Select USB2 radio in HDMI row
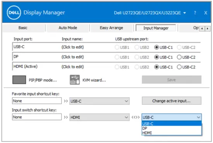 pyautogui.click(x=137, y=67)
